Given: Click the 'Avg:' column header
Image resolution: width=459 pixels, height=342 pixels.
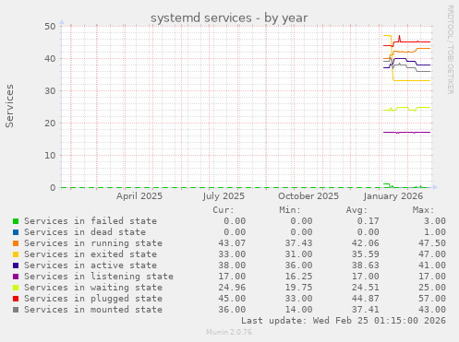Looking at the screenshot, I should pyautogui.click(x=356, y=210).
